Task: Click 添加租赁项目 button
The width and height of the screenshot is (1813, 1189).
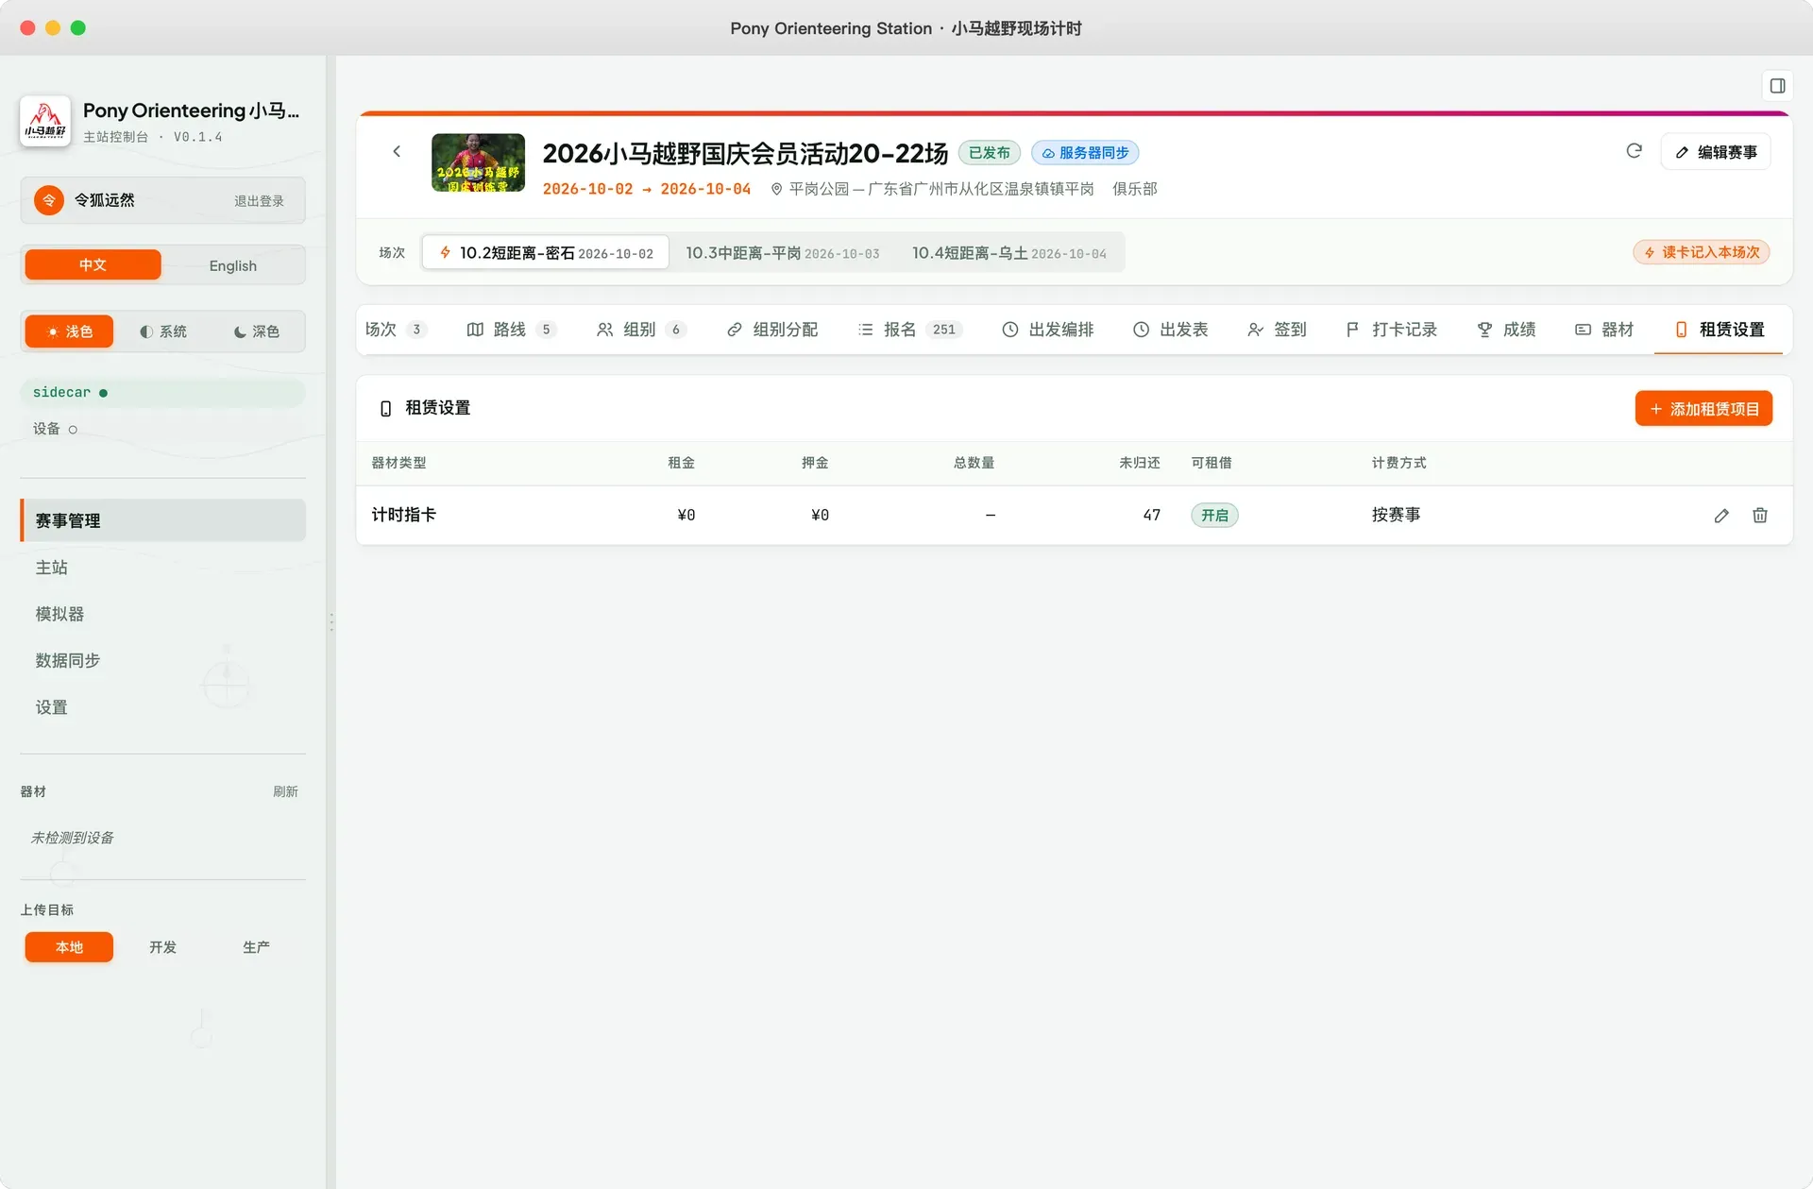Action: coord(1703,408)
